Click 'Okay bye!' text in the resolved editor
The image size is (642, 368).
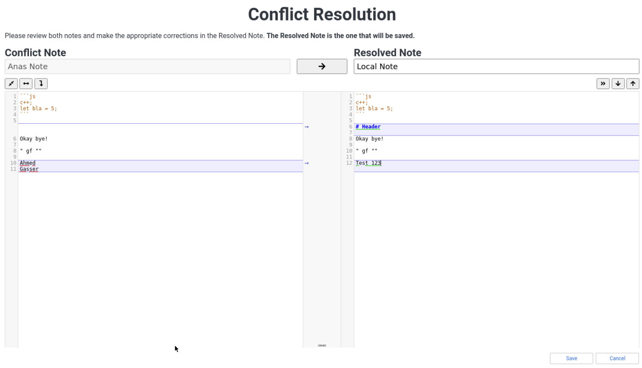tap(369, 139)
